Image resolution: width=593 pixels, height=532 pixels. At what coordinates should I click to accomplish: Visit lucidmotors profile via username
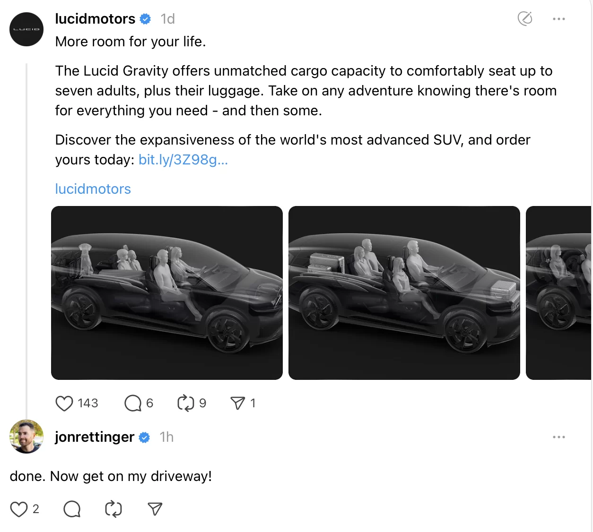point(95,18)
